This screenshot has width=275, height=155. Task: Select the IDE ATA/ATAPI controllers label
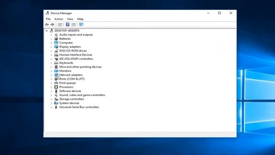tap(76, 59)
